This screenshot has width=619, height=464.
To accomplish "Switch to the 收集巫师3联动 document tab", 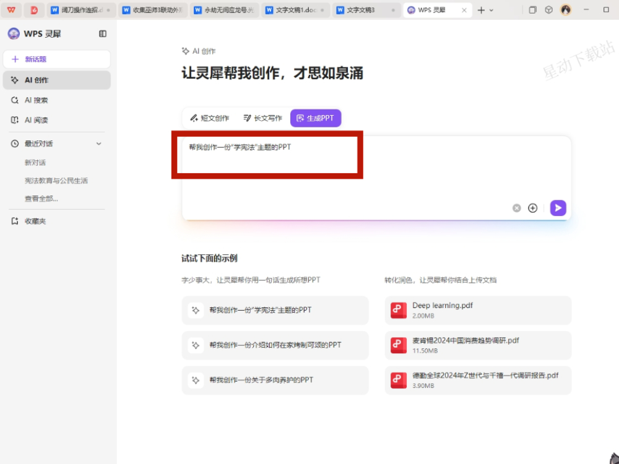I will (x=153, y=11).
